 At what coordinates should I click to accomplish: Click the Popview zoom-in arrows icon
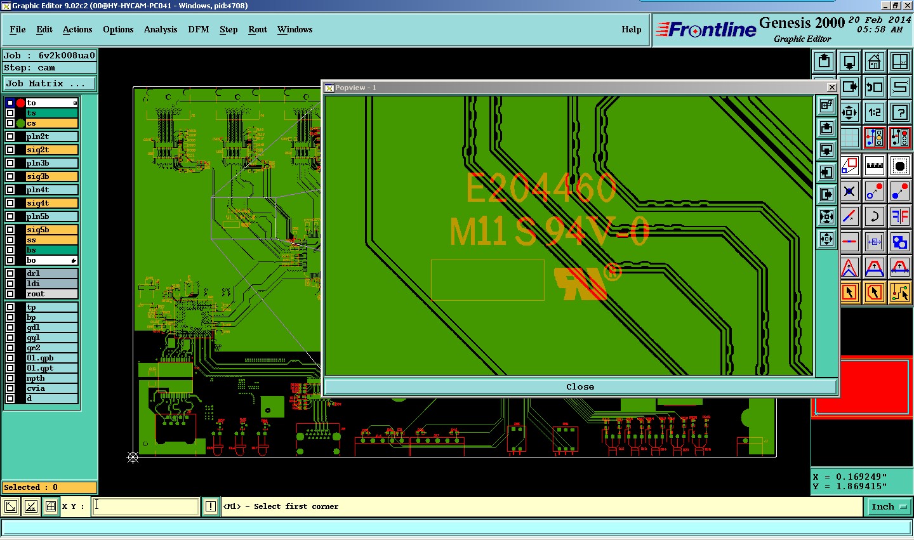click(x=826, y=216)
